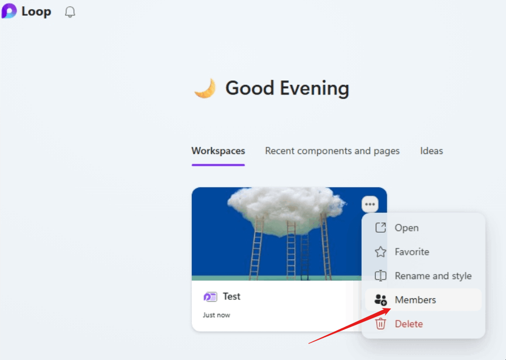Click the Favorite star icon
506x360 pixels.
pos(380,252)
